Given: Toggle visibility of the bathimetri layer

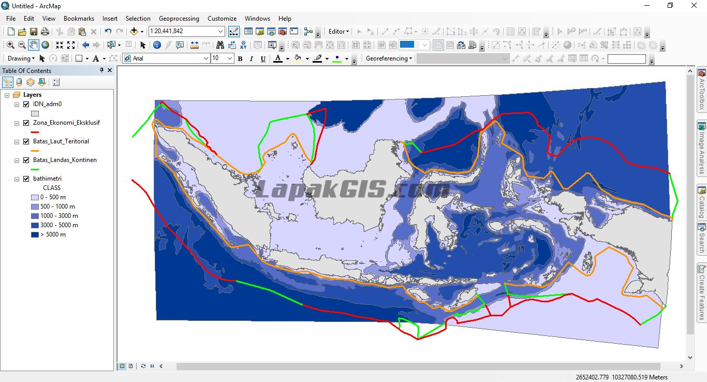Looking at the screenshot, I should (x=25, y=179).
